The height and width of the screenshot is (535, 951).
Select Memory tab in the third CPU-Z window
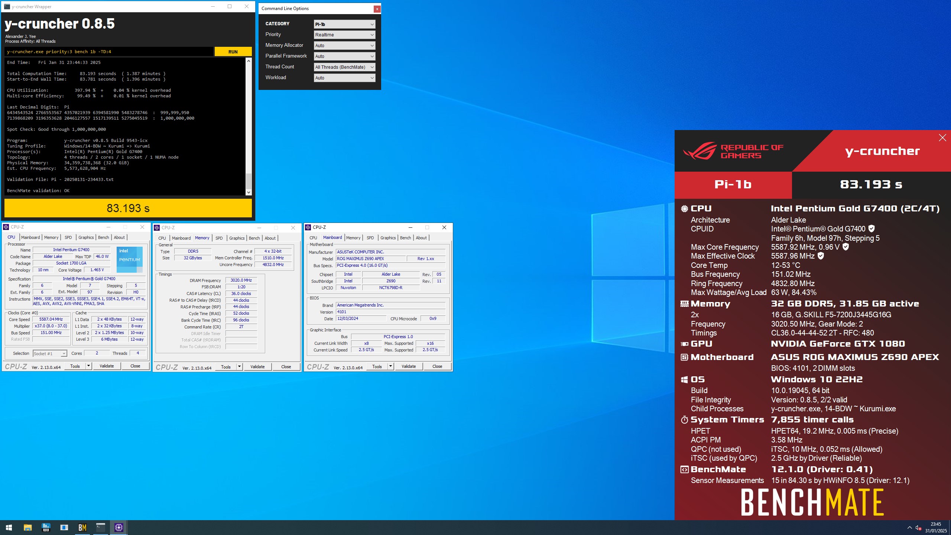tap(353, 238)
